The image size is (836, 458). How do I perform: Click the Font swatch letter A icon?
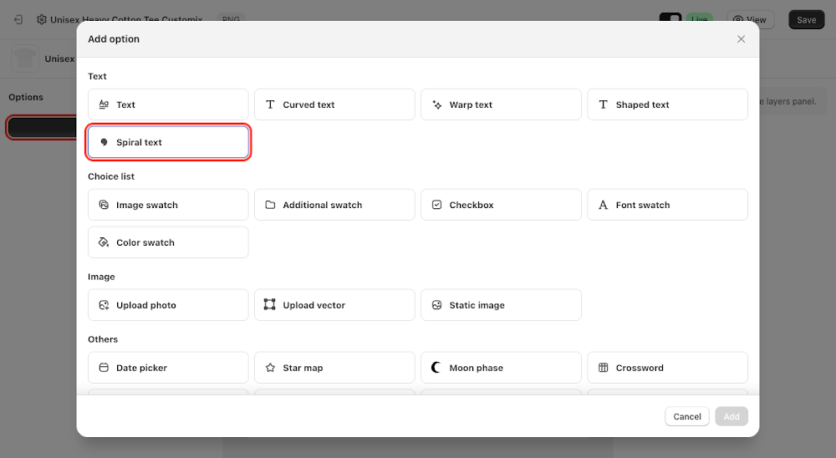[x=603, y=205]
